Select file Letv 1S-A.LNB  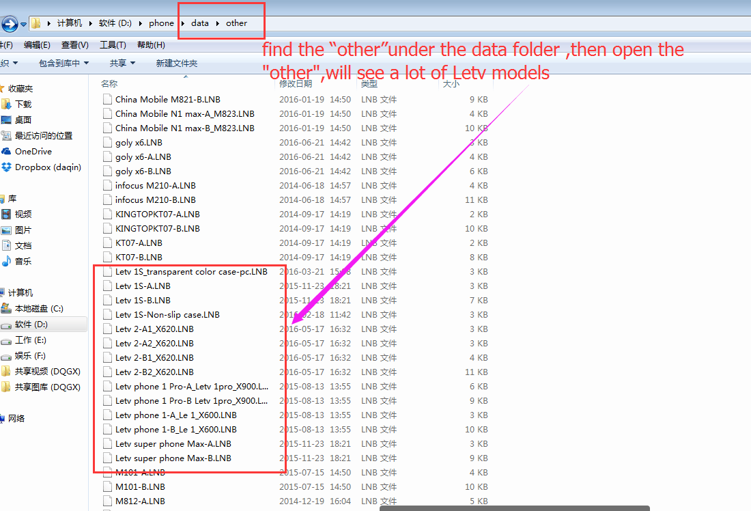point(143,286)
